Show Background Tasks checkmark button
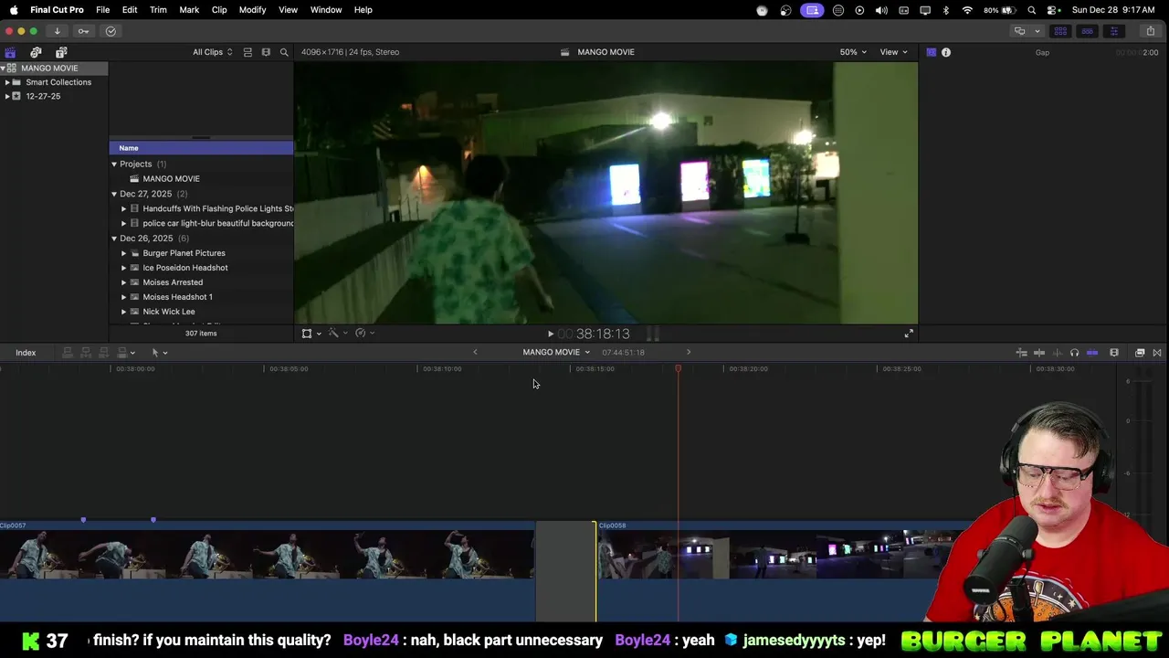1169x658 pixels. pos(111,31)
